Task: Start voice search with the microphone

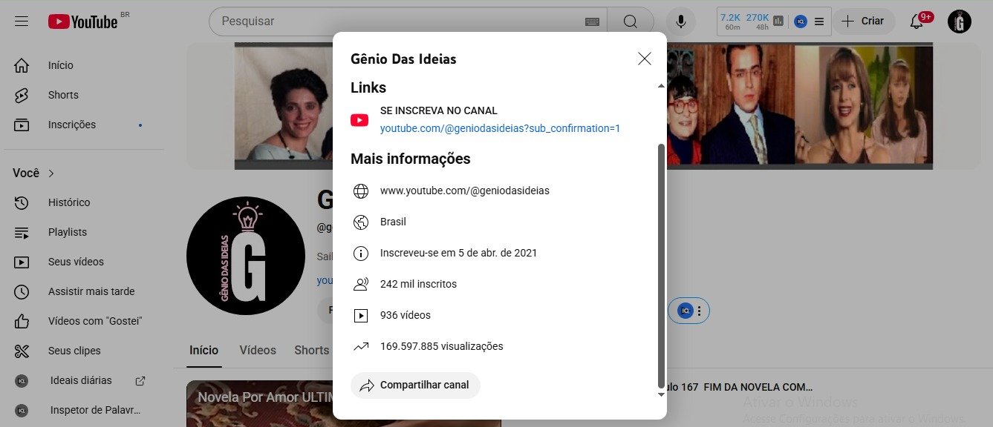Action: click(x=681, y=21)
